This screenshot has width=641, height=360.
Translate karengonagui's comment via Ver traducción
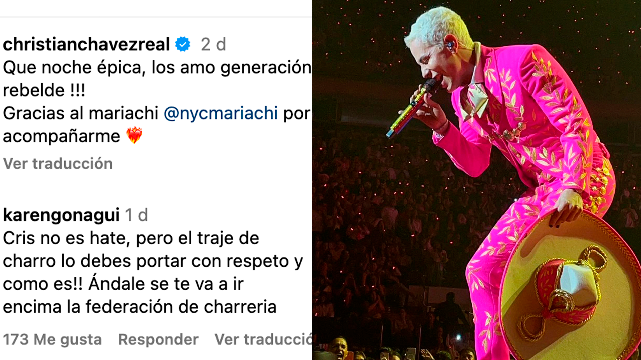pos(263,339)
